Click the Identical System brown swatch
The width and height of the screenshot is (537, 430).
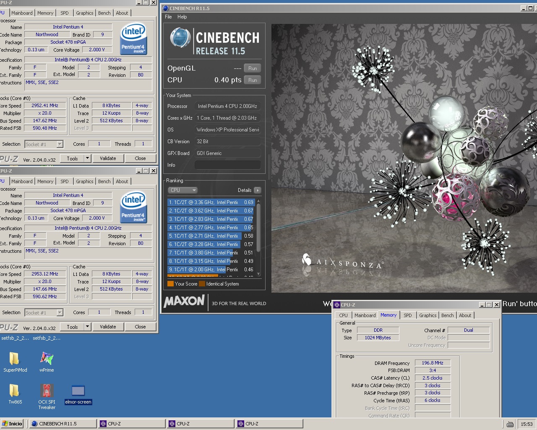(202, 284)
